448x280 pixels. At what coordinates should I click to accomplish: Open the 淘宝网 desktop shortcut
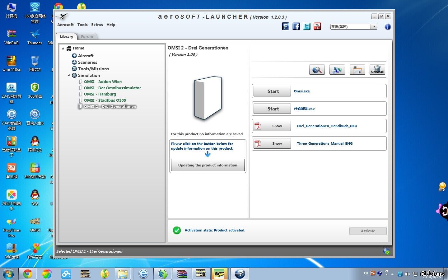click(x=12, y=171)
